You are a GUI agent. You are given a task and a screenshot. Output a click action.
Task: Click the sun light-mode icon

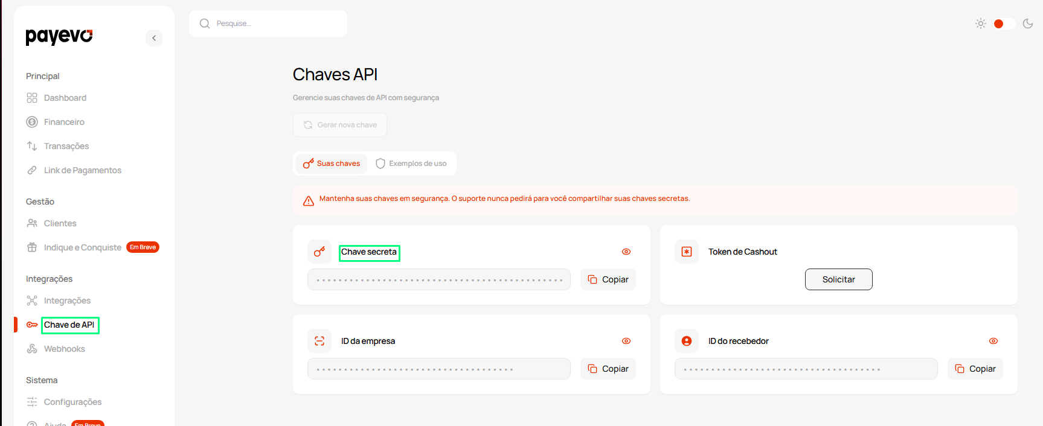coord(981,24)
